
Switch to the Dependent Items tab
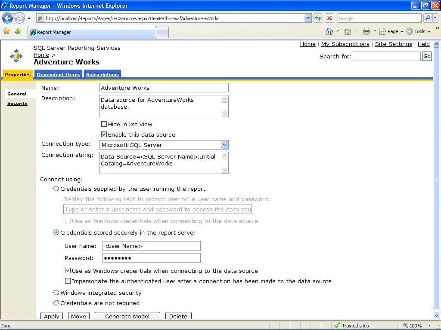pyautogui.click(x=58, y=74)
